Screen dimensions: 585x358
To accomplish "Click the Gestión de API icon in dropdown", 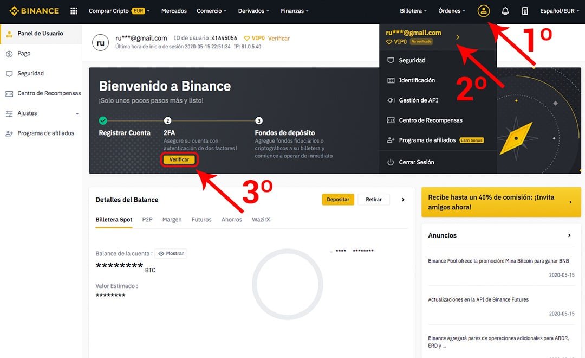I will [391, 100].
